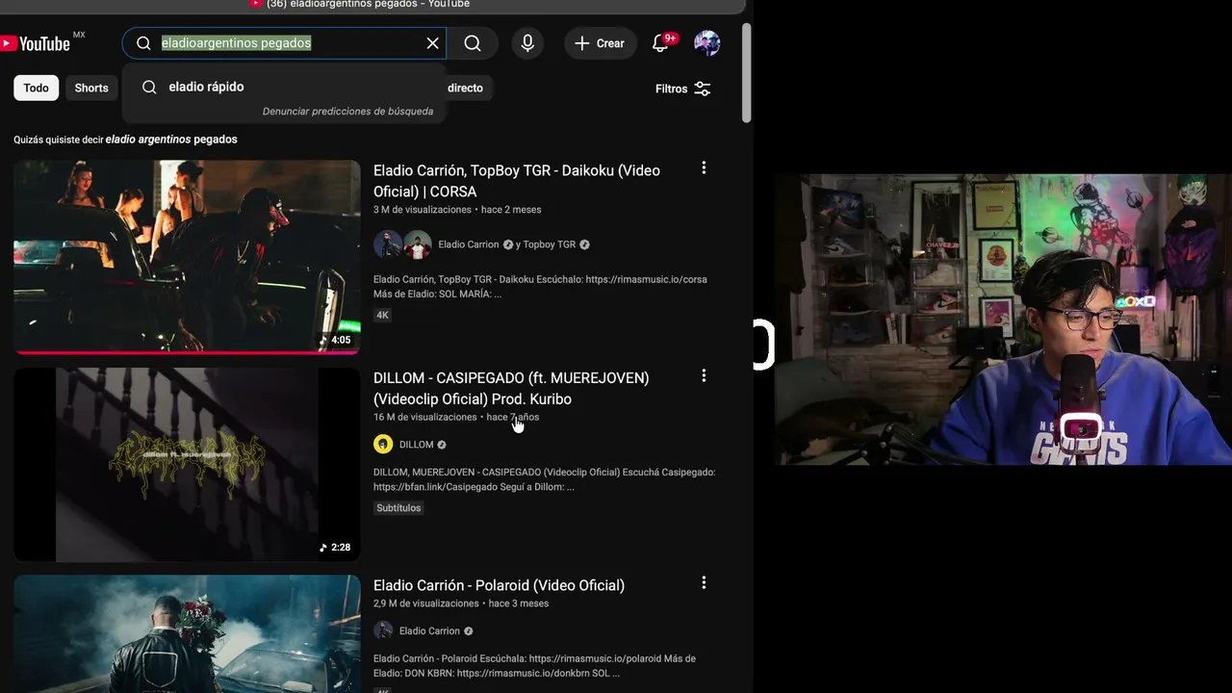Open the 'DILLOM - CASIPEGADO' video title
The width and height of the screenshot is (1232, 693).
[x=511, y=389]
